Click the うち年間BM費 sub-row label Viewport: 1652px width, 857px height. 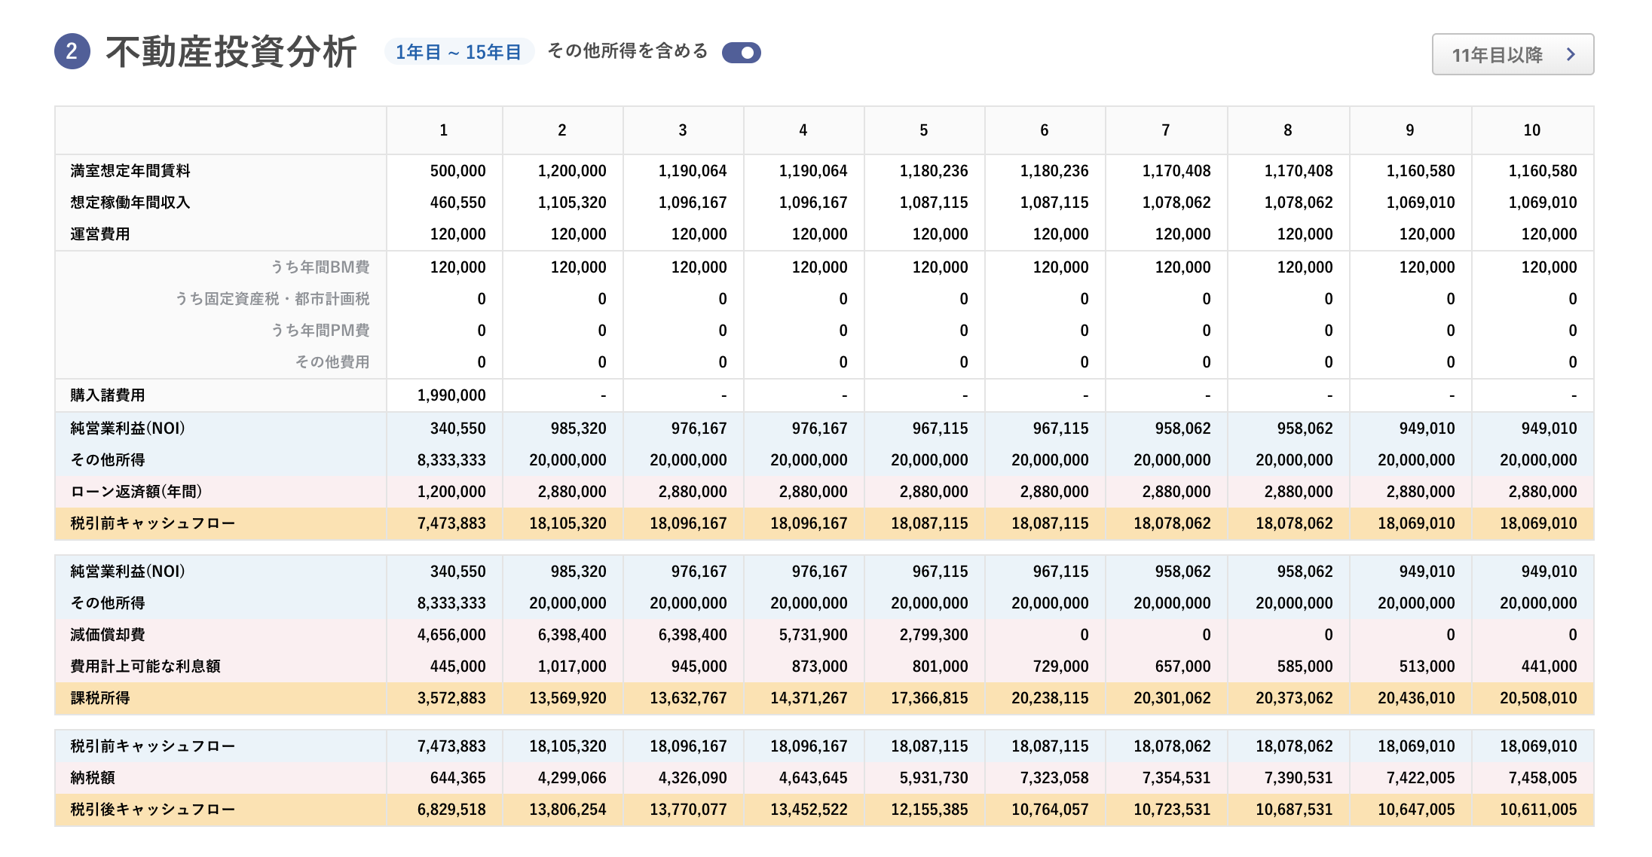[x=320, y=267]
